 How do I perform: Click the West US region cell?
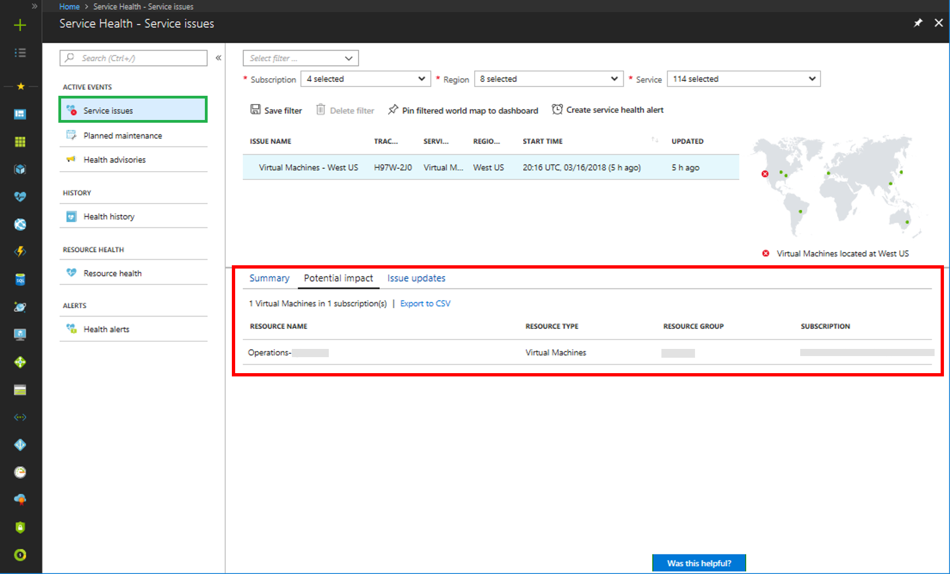[488, 167]
